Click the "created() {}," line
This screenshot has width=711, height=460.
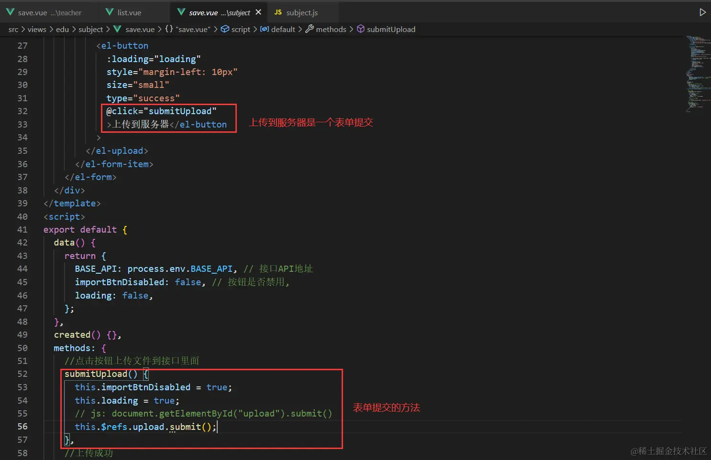[88, 335]
